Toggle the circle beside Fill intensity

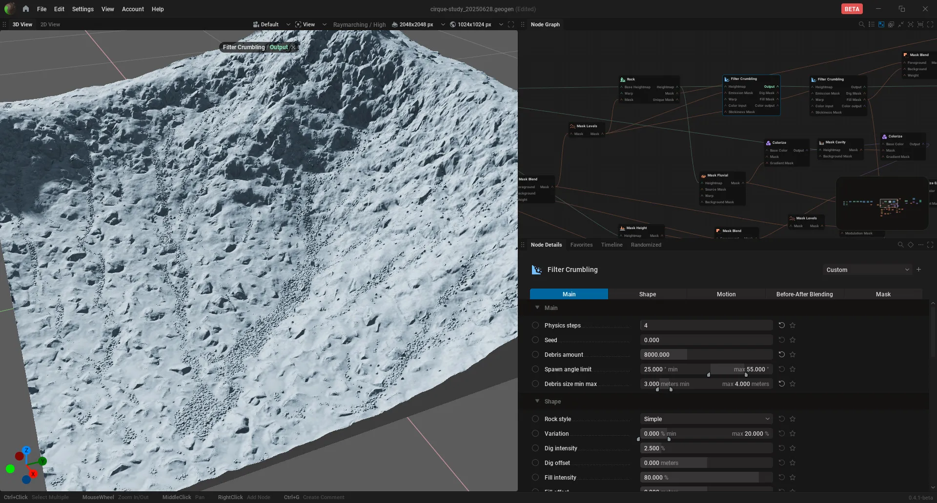[535, 477]
